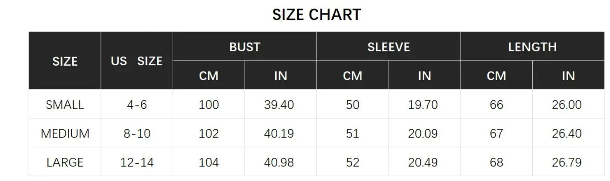Click the 8-10 US size cell

pyautogui.click(x=137, y=133)
